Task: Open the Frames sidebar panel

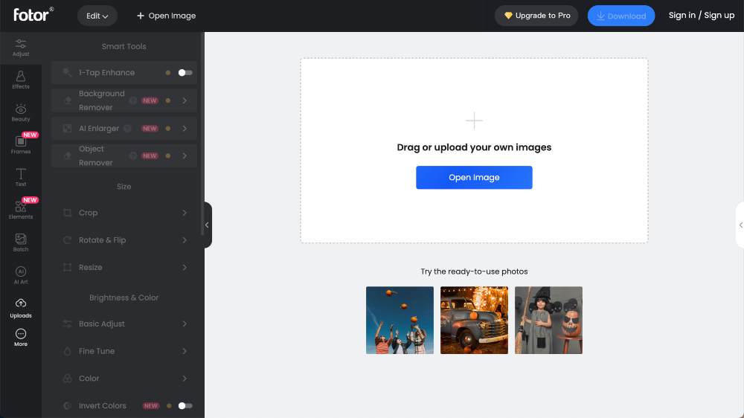Action: [x=20, y=144]
